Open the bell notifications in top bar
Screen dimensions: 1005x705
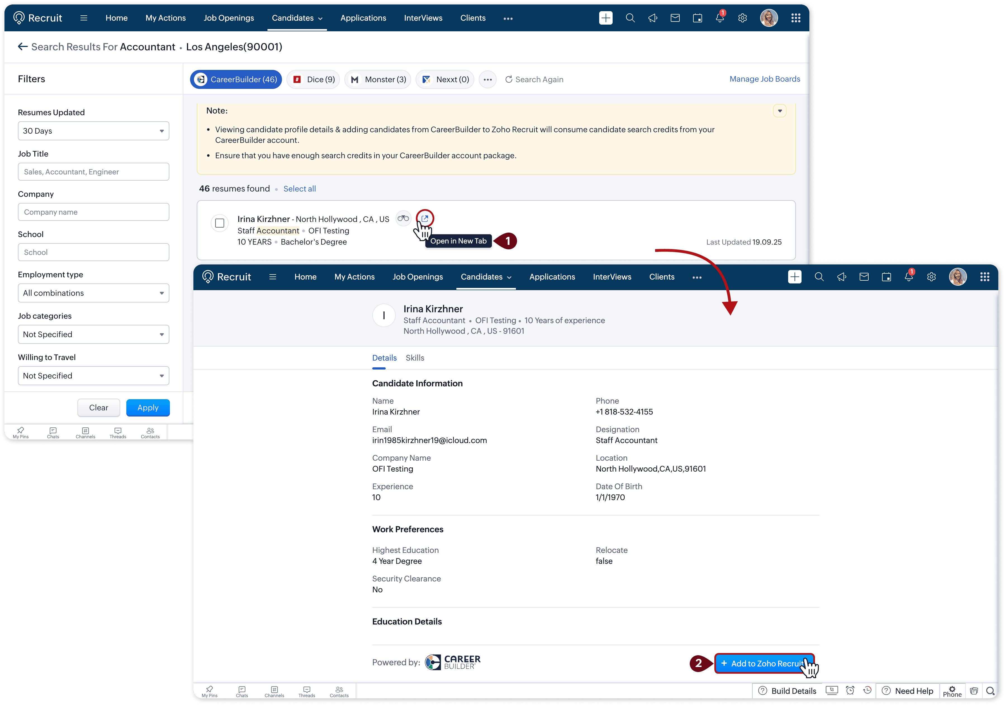[x=720, y=18]
